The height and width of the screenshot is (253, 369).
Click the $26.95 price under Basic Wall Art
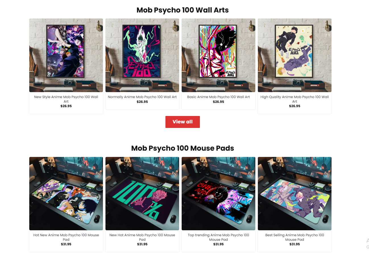pyautogui.click(x=218, y=102)
